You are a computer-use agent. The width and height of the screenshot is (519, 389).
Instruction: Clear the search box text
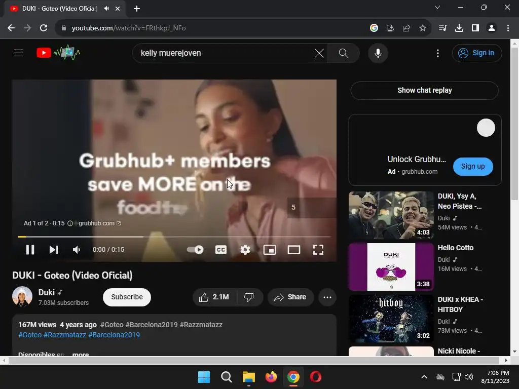(x=319, y=53)
